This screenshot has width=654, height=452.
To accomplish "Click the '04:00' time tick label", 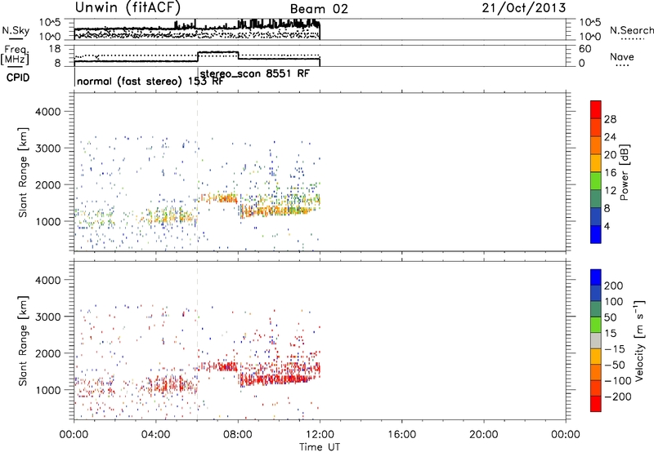I will (x=155, y=435).
